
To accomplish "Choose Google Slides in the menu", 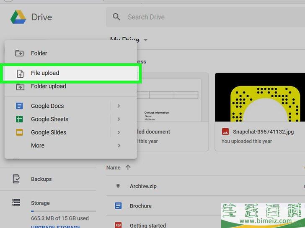I will [71, 132].
